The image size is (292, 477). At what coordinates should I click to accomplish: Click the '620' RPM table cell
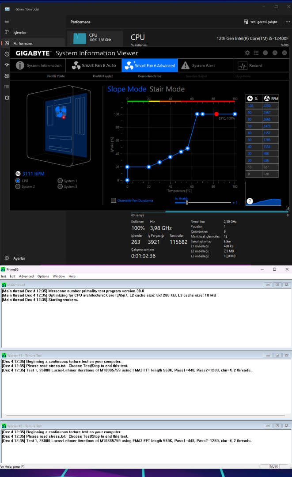tap(270, 174)
